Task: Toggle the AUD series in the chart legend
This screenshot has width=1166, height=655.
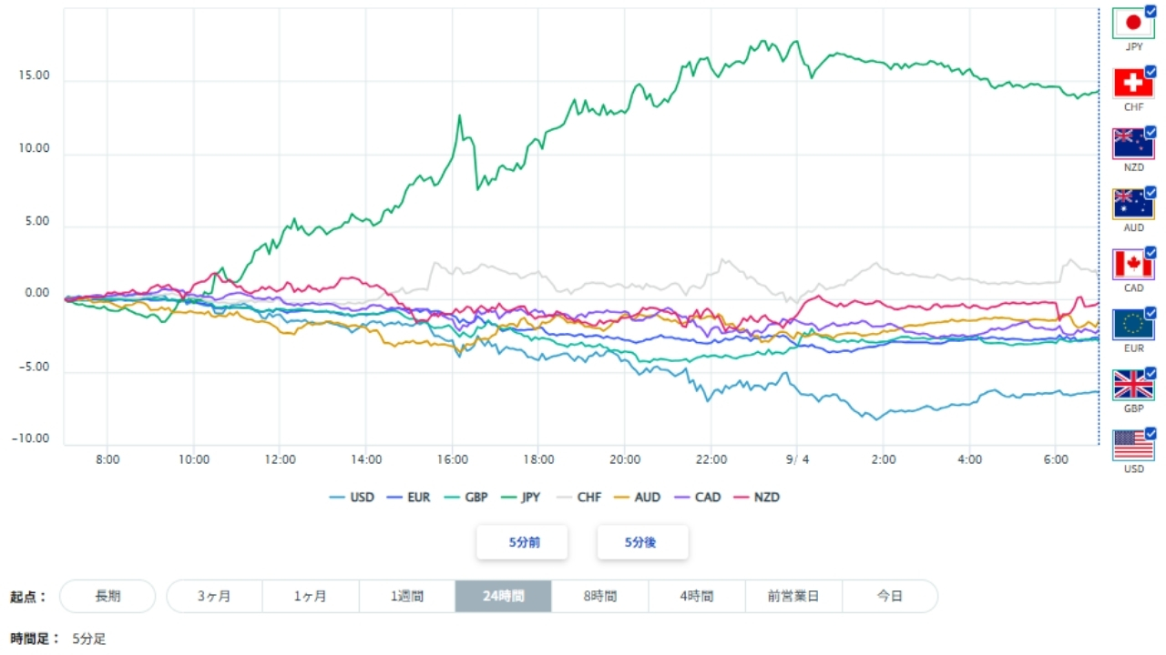Action: [636, 497]
